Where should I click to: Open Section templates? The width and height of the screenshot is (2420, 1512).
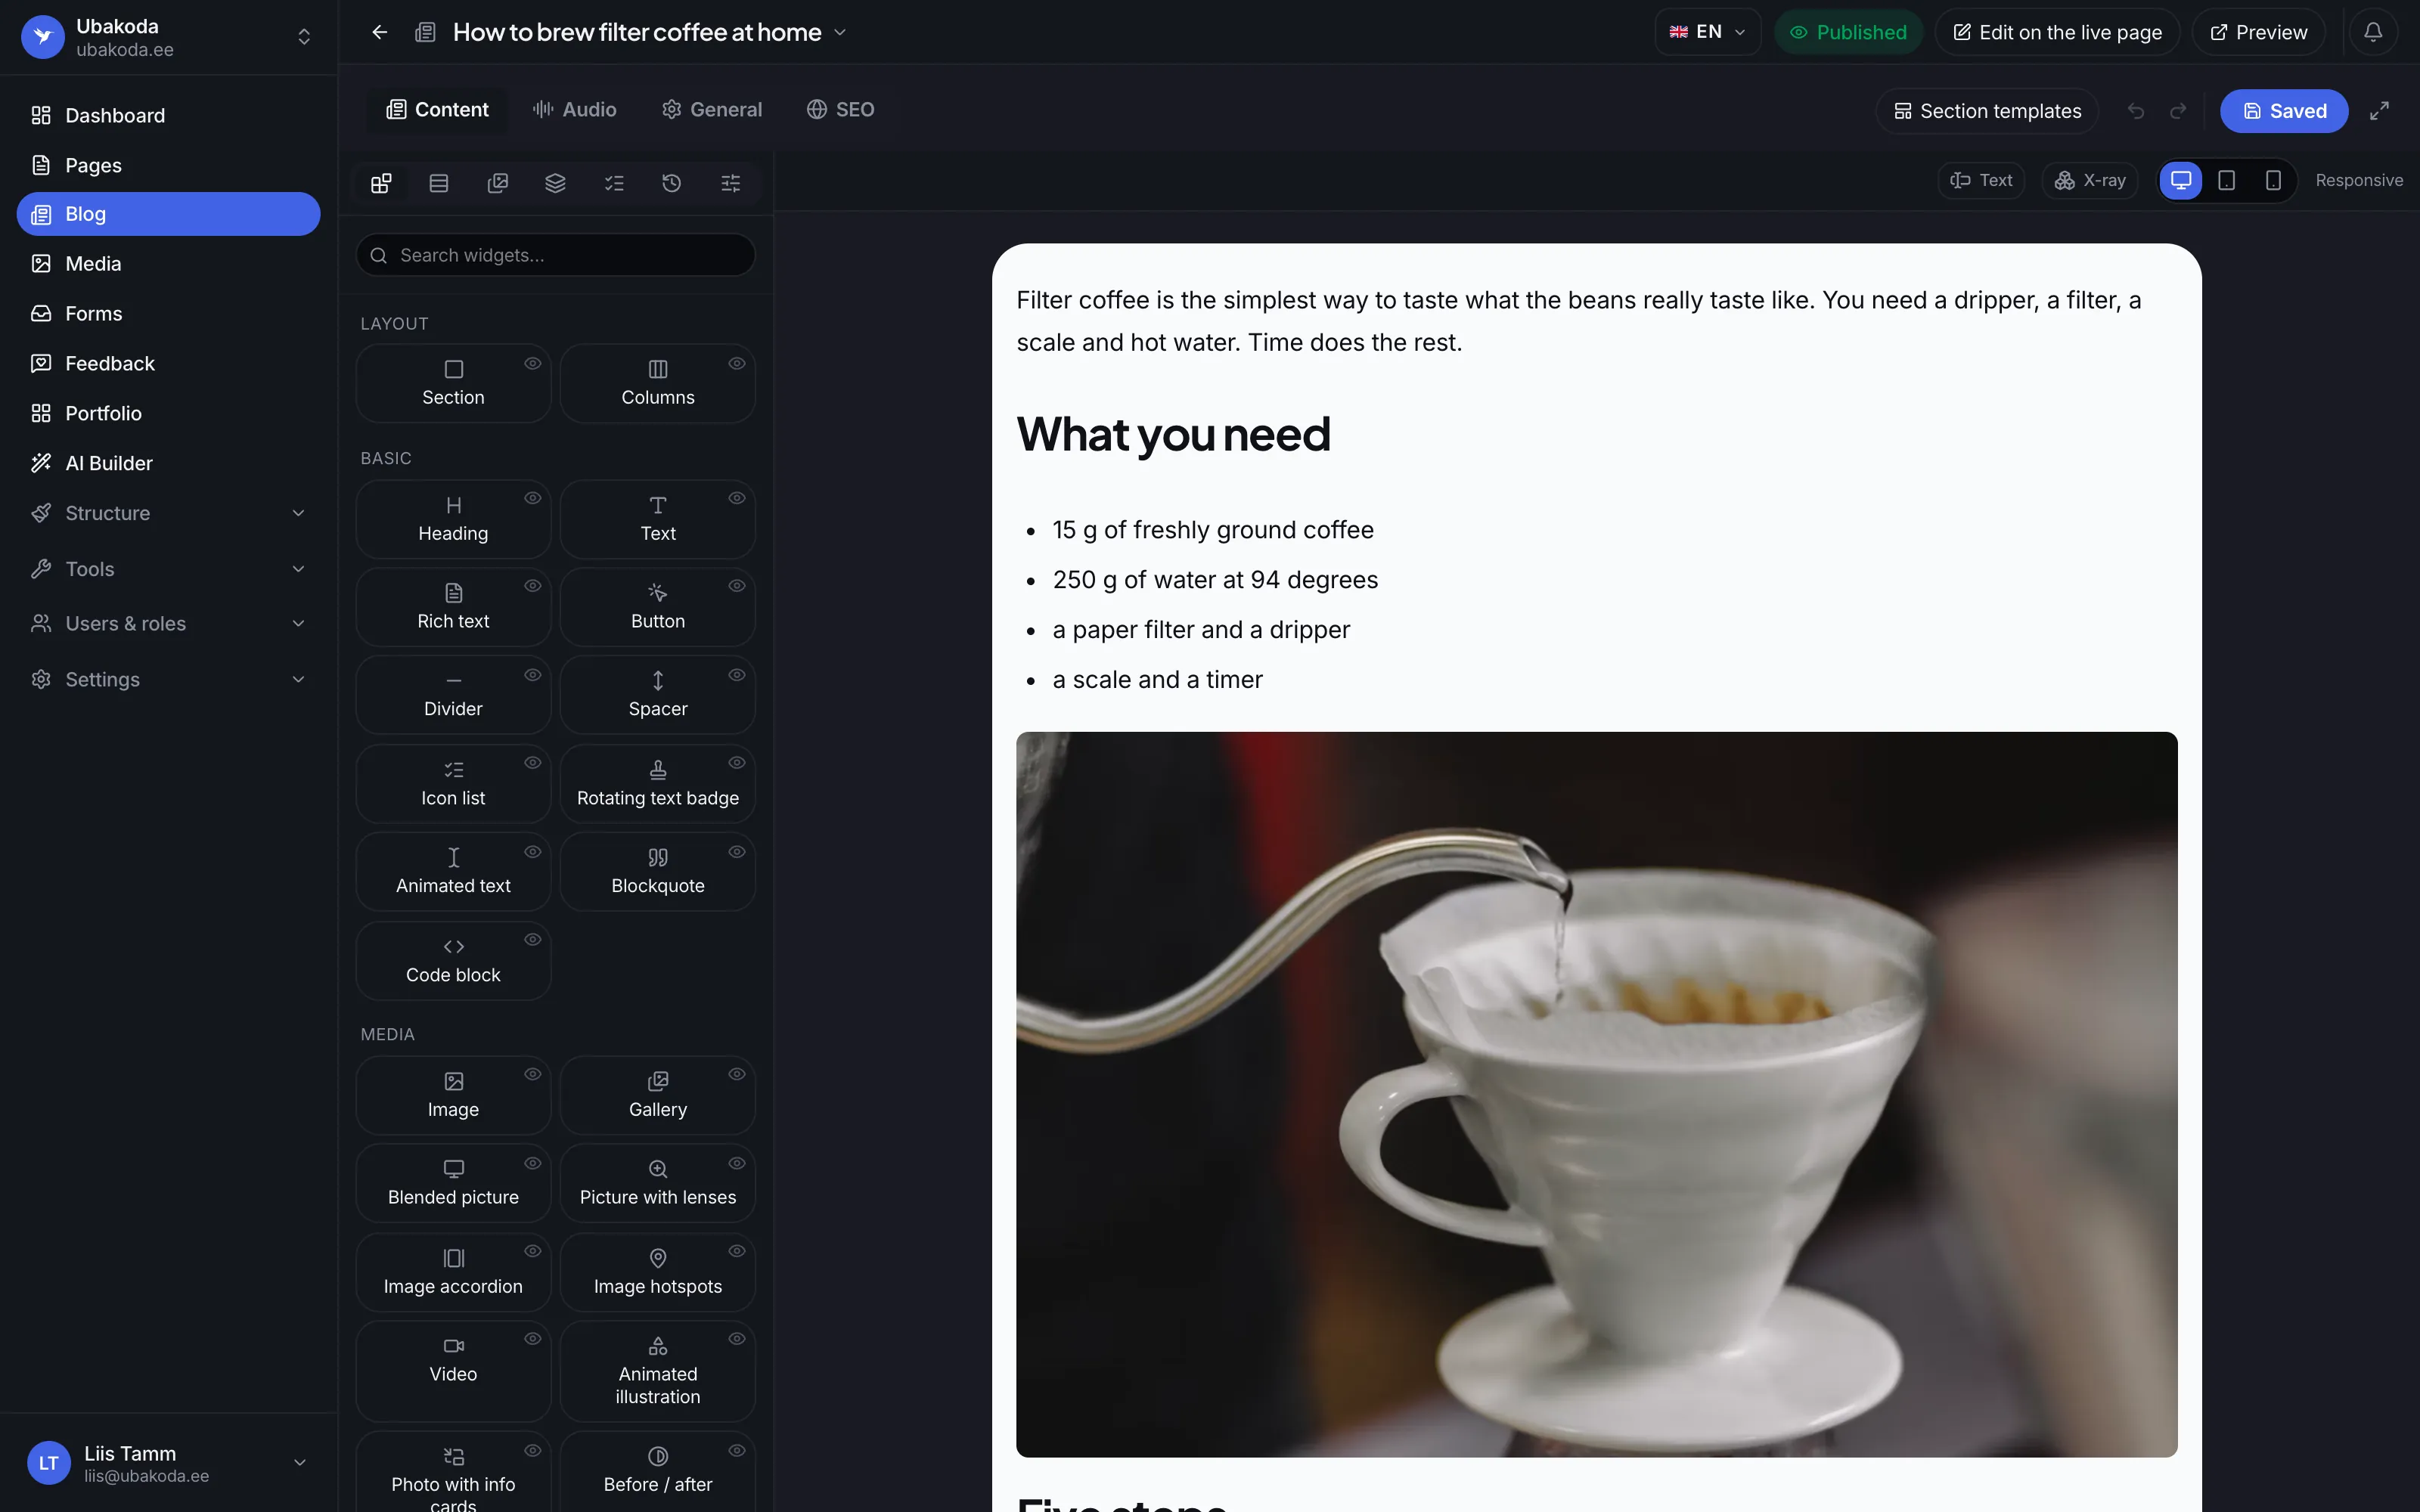[1987, 111]
